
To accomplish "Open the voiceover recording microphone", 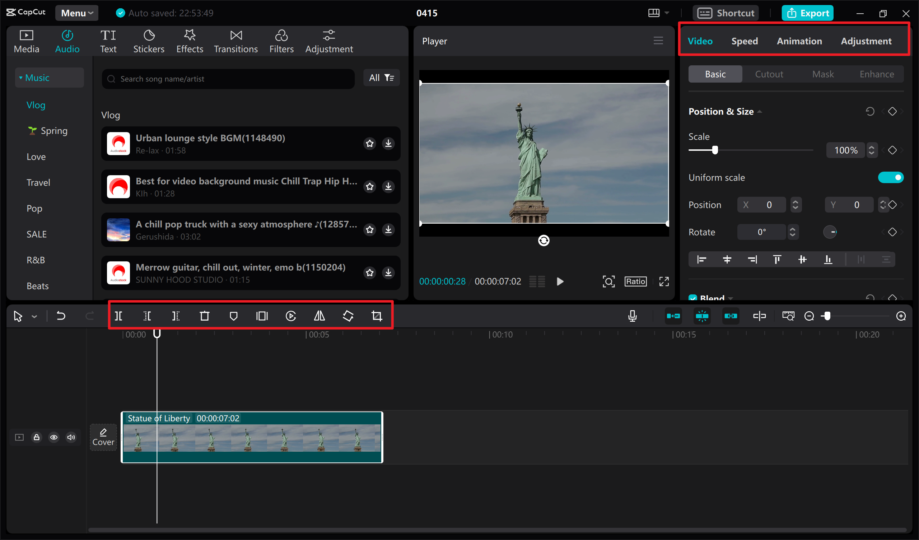I will pos(633,316).
